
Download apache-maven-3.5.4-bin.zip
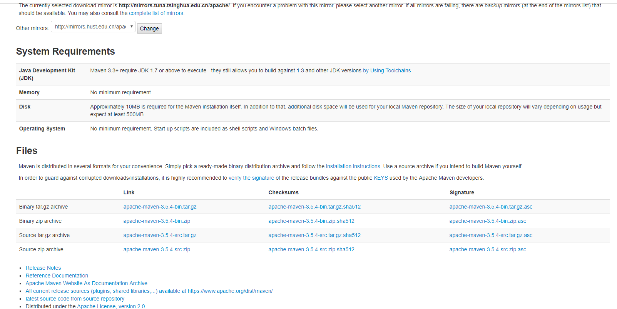click(157, 221)
